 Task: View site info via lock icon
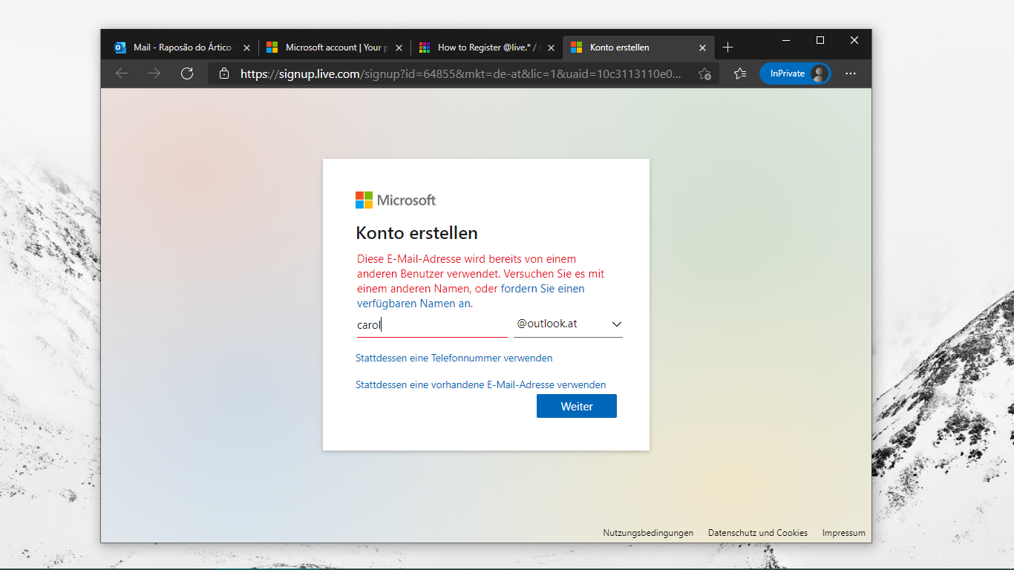click(x=224, y=73)
